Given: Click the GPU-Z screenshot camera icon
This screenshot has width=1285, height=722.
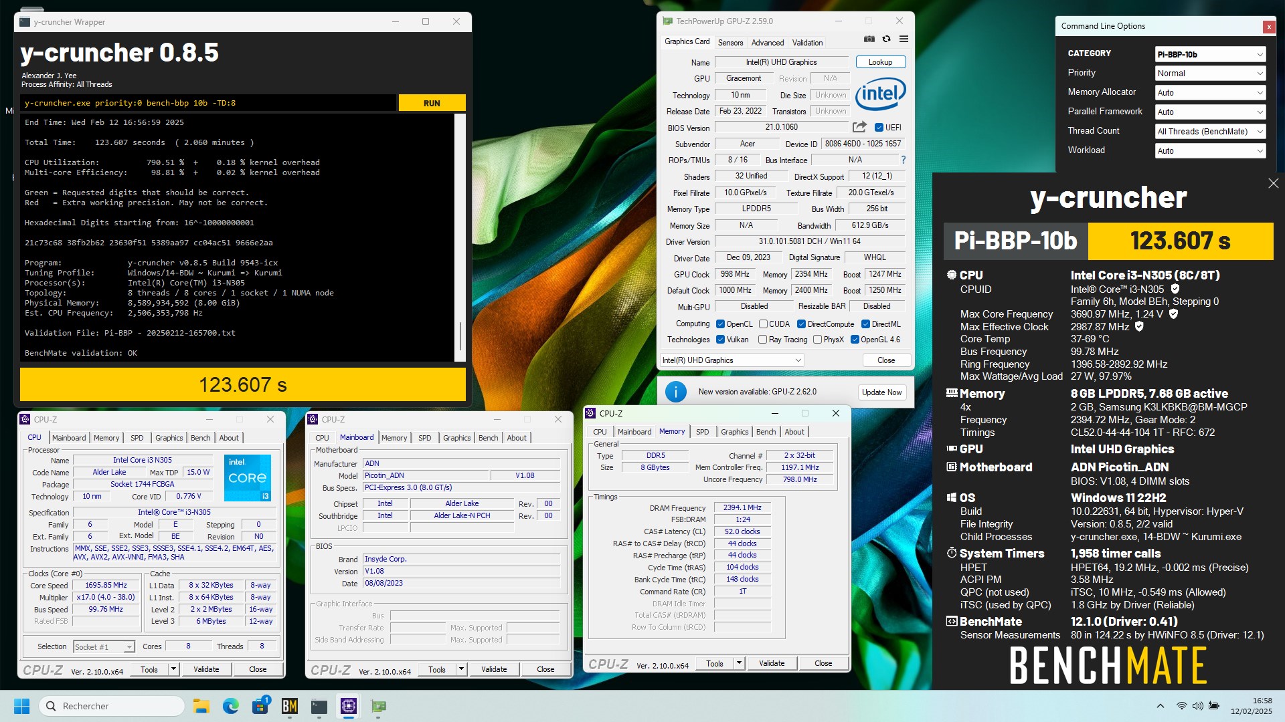Looking at the screenshot, I should [869, 39].
